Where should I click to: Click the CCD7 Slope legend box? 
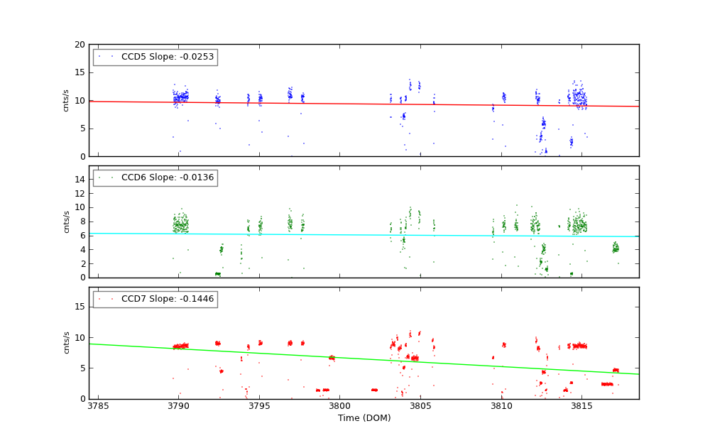click(155, 299)
